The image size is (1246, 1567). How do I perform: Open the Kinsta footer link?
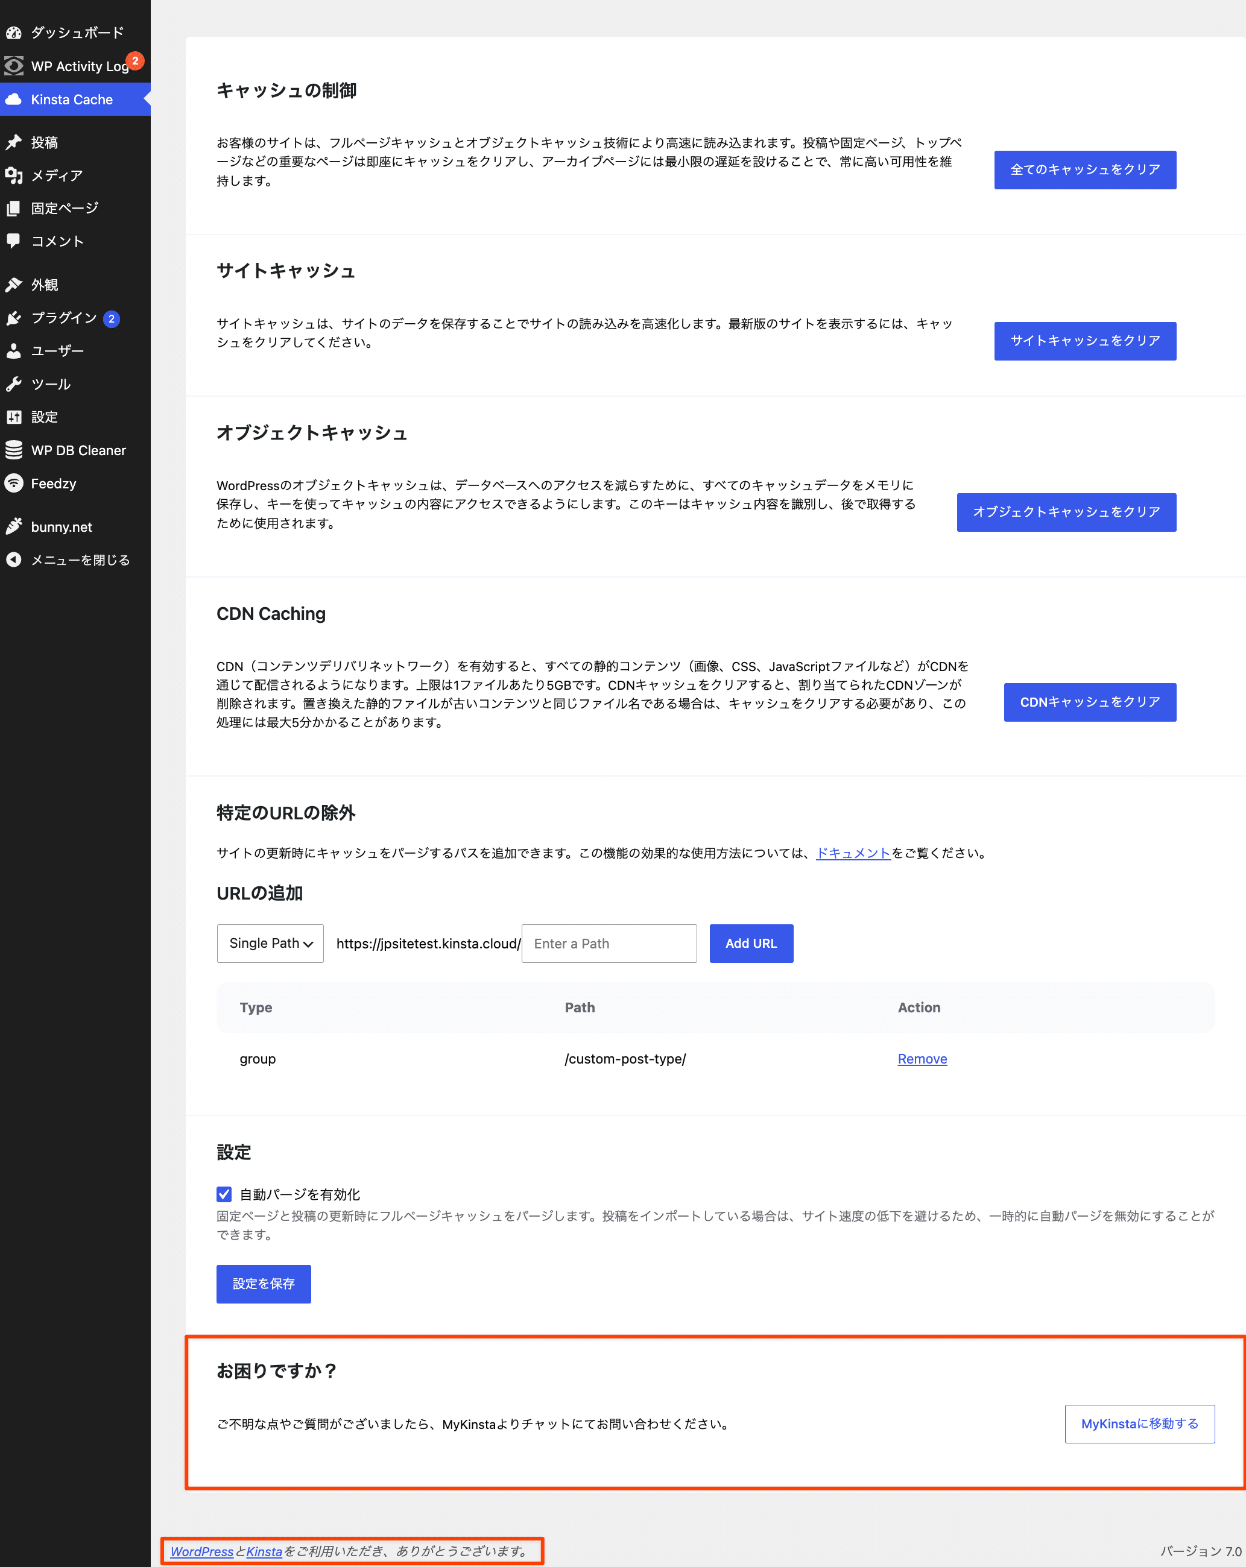264,1551
